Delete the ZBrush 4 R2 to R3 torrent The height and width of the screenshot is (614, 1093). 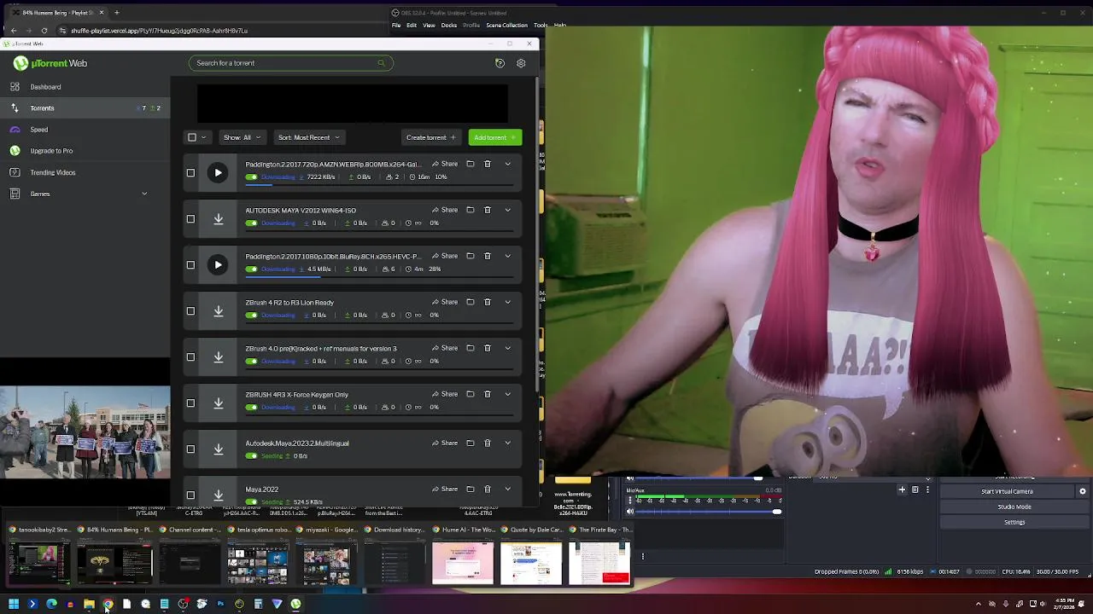tap(488, 302)
